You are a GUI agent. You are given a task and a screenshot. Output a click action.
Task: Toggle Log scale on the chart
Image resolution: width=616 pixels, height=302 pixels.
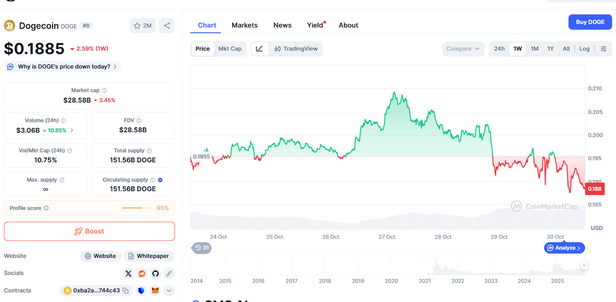tap(584, 49)
